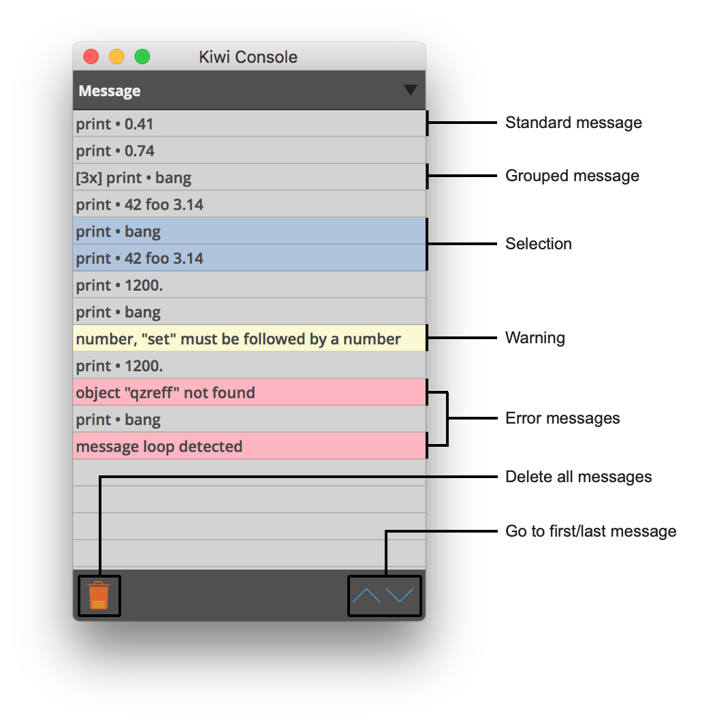The height and width of the screenshot is (726, 715).
Task: Click the orange trash icon to delete all messages
Action: (99, 595)
